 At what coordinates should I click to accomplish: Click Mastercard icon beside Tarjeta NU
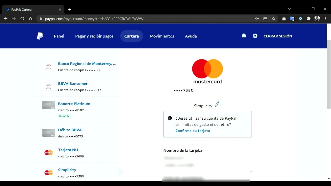tap(49, 153)
